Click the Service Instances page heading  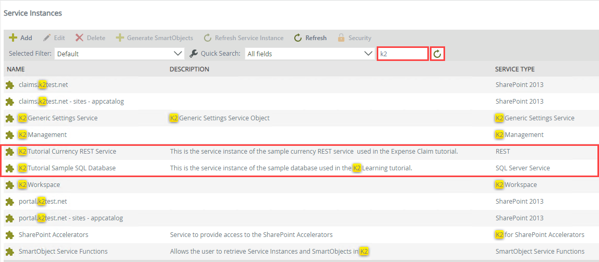(x=33, y=14)
